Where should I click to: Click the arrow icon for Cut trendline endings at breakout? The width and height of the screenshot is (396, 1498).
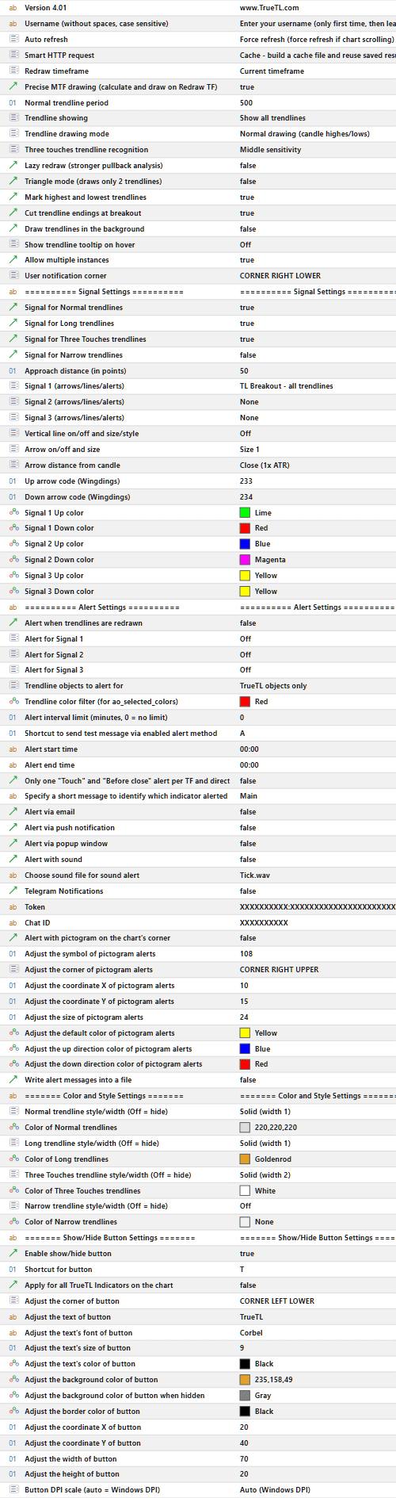pos(13,213)
